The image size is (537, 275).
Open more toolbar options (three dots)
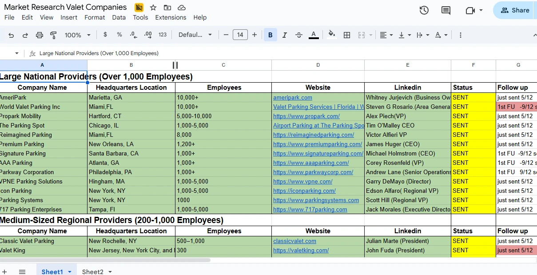[460, 35]
